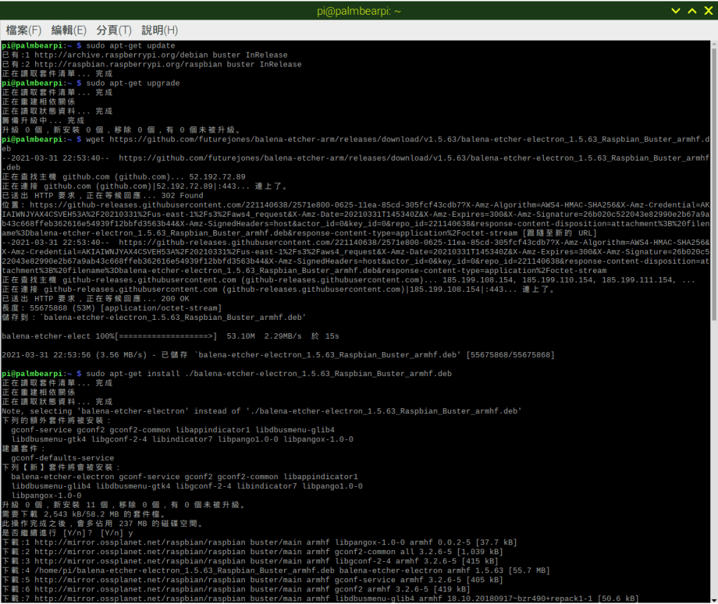Click the 'sudo apt-get install' command line
The width and height of the screenshot is (718, 604).
pyautogui.click(x=268, y=373)
